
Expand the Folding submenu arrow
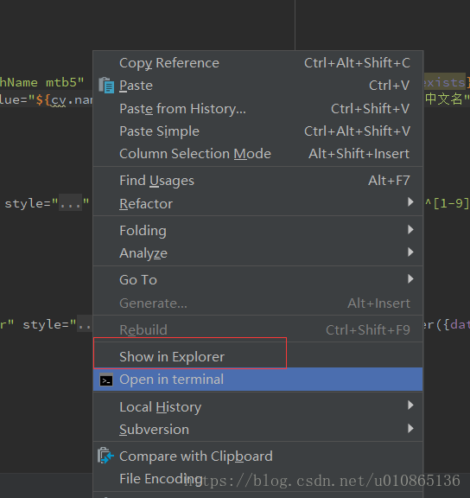(410, 229)
